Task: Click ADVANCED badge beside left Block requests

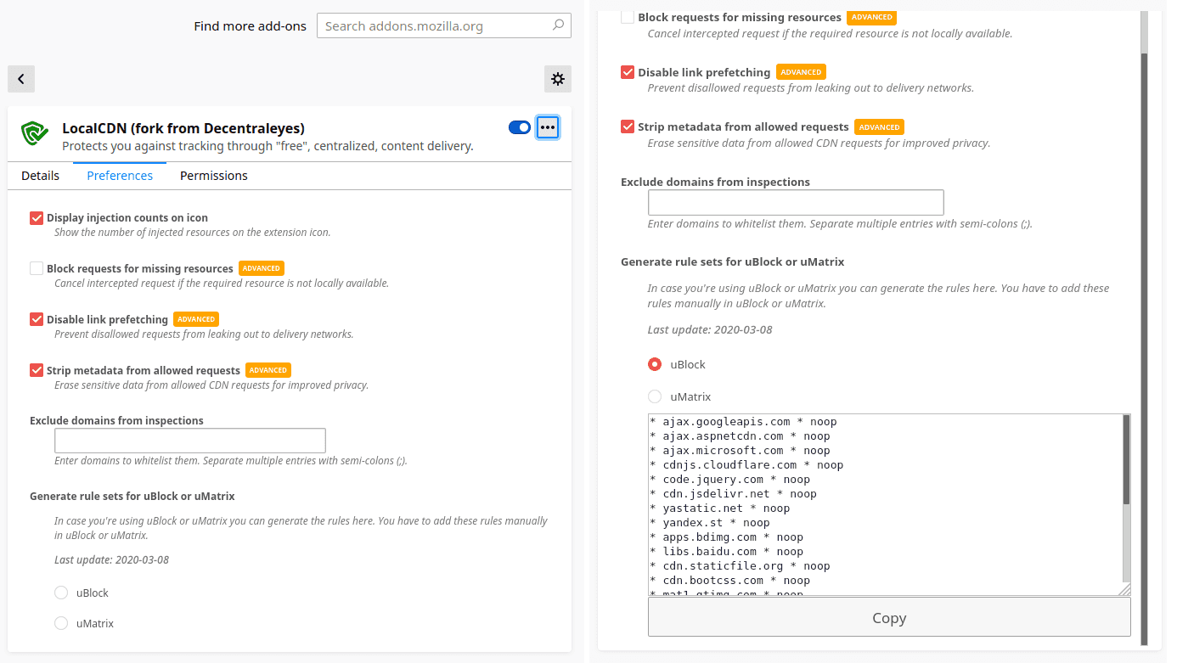Action: tap(262, 268)
